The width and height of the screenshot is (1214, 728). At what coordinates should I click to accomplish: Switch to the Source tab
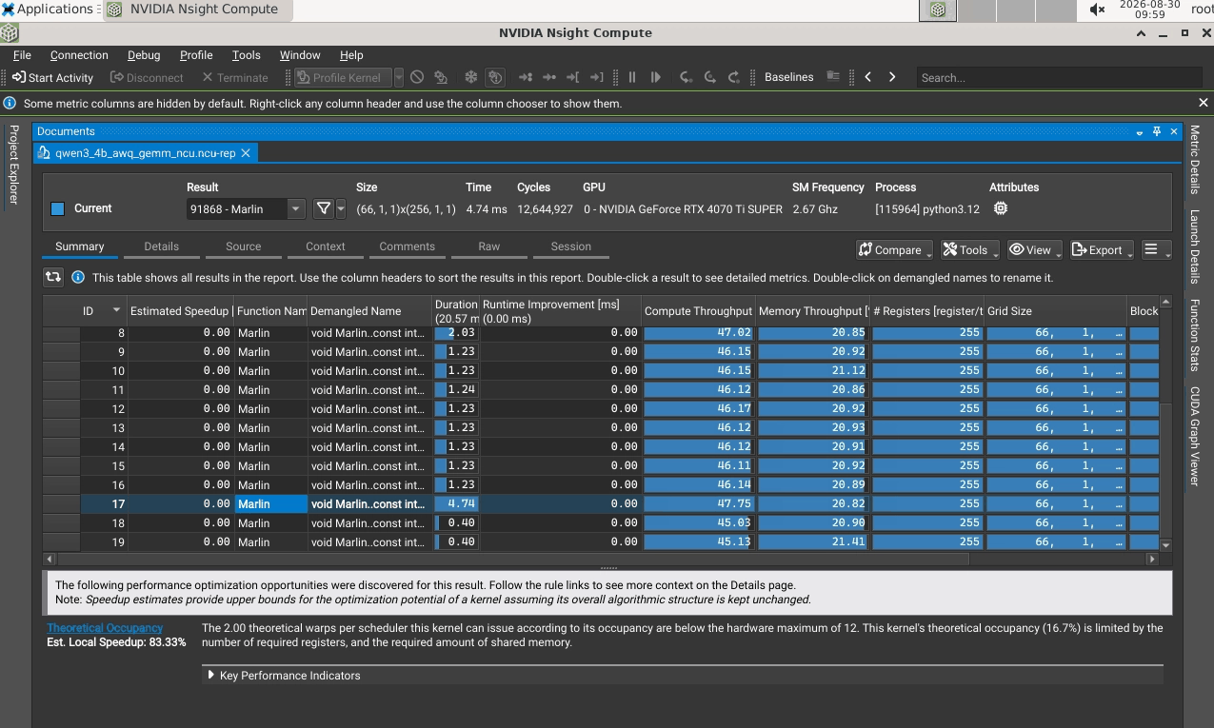[x=244, y=246]
